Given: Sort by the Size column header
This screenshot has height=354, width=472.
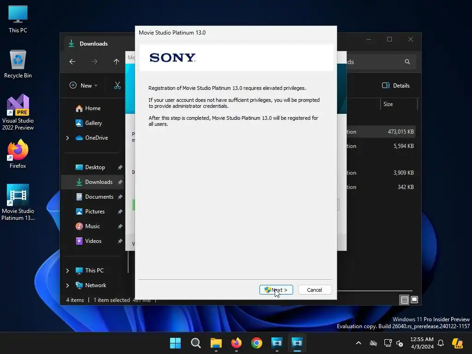Looking at the screenshot, I should [398, 104].
